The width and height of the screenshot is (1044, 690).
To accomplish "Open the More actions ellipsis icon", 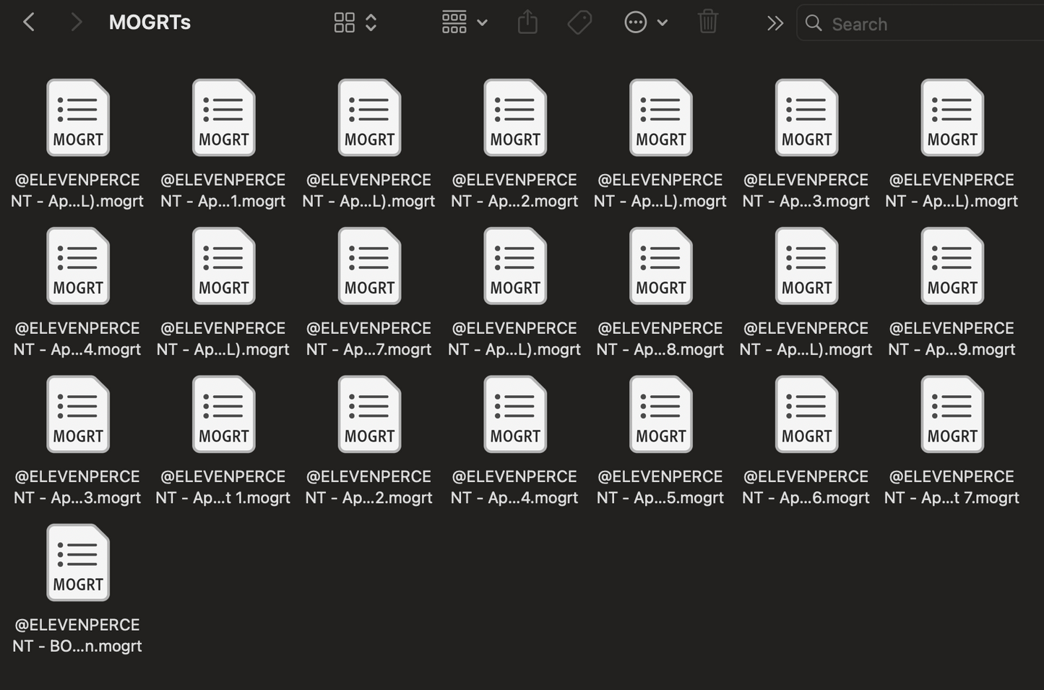I will (635, 22).
